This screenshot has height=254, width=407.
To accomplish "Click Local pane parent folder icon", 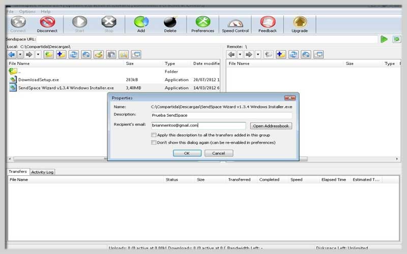I will coord(48,54).
